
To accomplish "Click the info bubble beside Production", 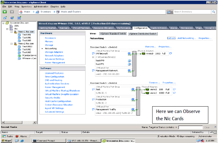I will point(93,99).
